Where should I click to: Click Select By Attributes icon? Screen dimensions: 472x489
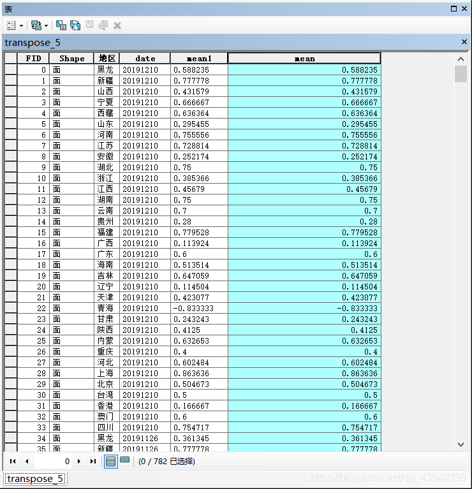click(61, 26)
